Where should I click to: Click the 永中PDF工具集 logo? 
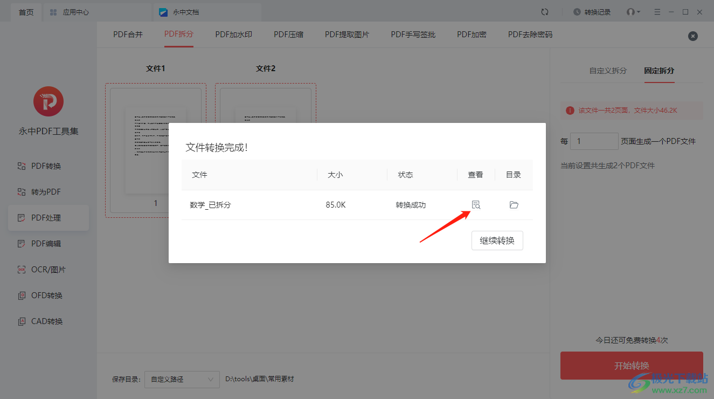[48, 101]
